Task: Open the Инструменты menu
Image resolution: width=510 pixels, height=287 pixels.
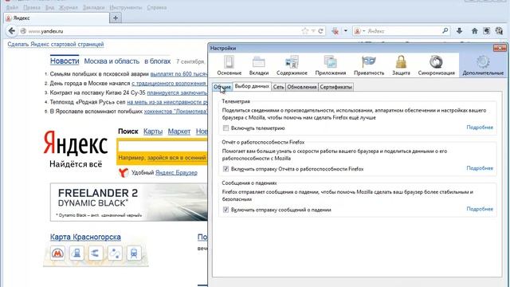Action: coord(126,7)
